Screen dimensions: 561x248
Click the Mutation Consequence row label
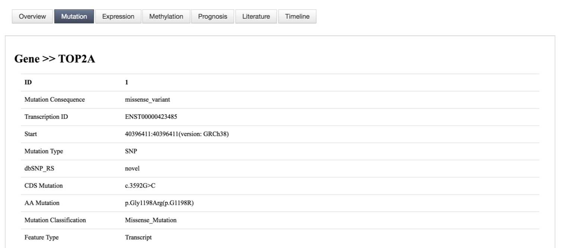pyautogui.click(x=54, y=100)
